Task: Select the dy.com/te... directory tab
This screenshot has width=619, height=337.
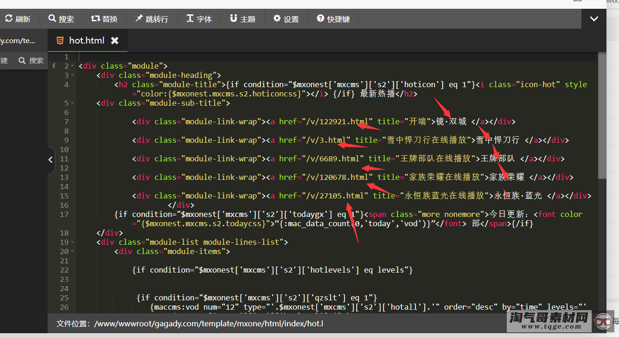Action: tap(18, 40)
